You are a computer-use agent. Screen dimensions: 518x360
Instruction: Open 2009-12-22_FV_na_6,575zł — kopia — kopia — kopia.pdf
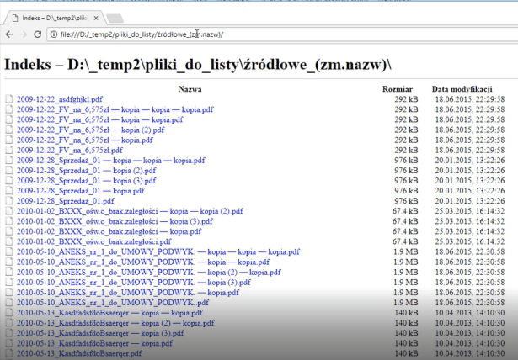(115, 109)
